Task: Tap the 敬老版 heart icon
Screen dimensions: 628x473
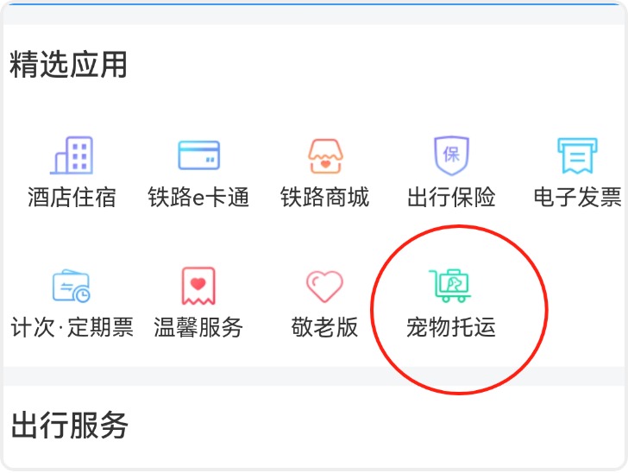Action: [325, 287]
